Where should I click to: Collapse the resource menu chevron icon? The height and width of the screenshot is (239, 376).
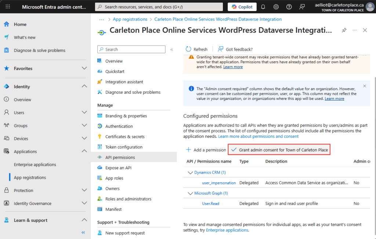point(172,50)
